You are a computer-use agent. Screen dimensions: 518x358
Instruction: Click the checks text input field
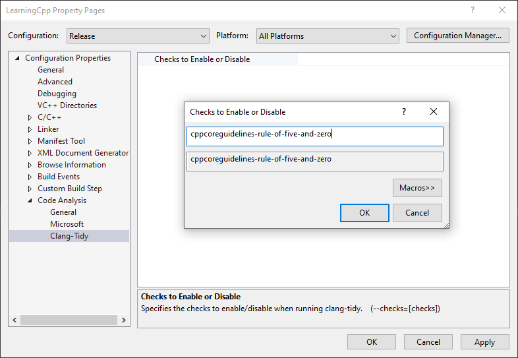coord(315,136)
